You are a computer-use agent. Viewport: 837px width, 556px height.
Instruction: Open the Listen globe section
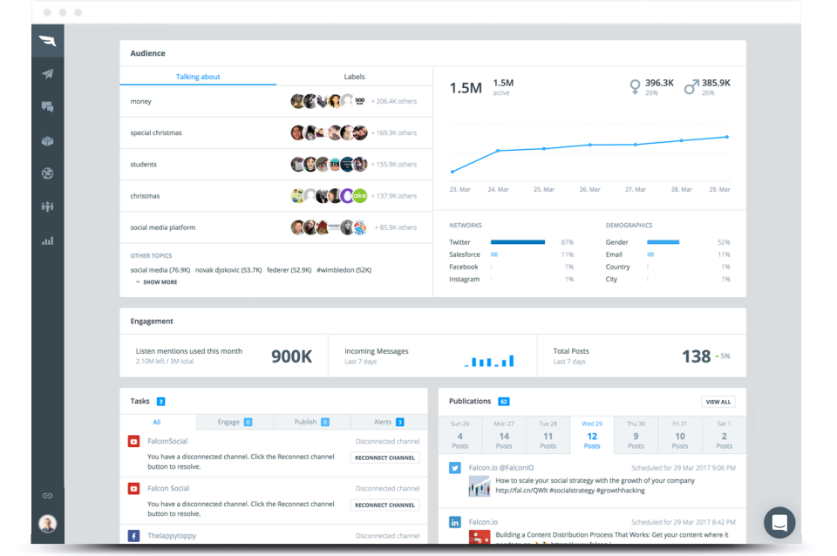[x=48, y=173]
